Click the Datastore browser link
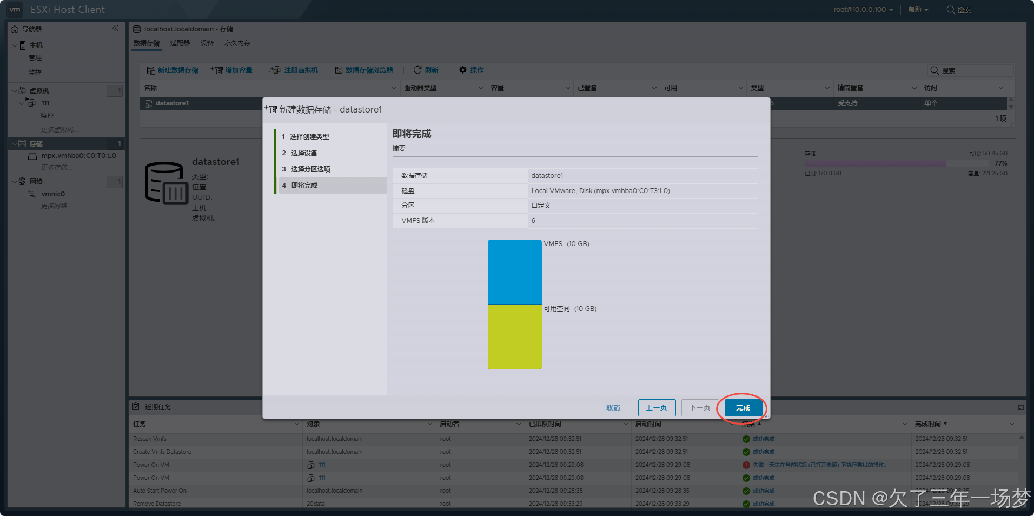This screenshot has width=1034, height=516. pos(369,70)
